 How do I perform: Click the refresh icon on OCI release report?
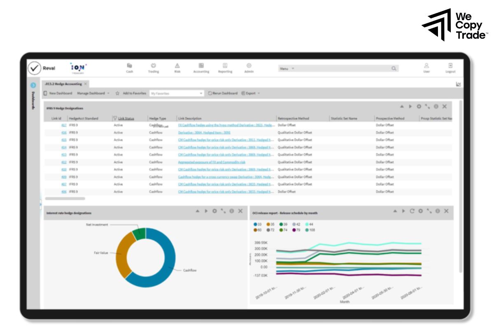412,211
